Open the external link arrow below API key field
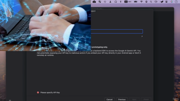The height and width of the screenshot is (101, 180). click(142, 36)
